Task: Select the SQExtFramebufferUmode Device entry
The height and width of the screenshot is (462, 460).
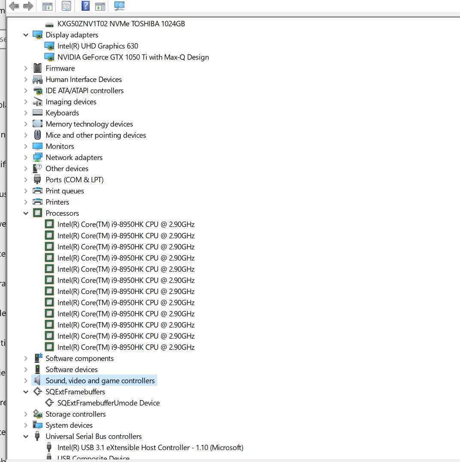Action: (x=108, y=403)
